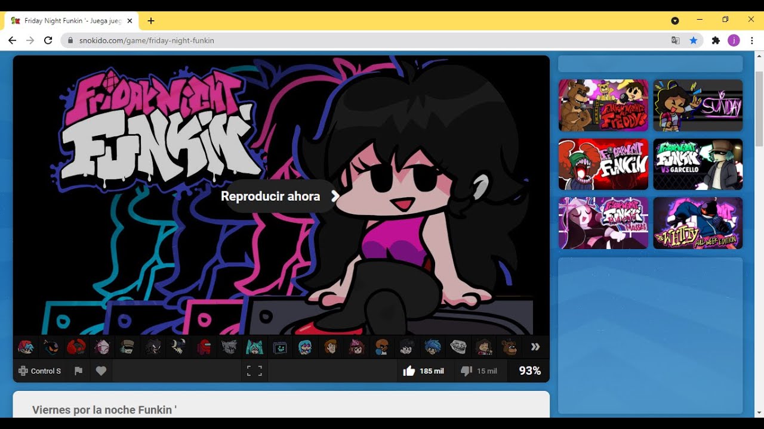This screenshot has height=429, width=764.
Task: Add game to favorites with heart
Action: (x=101, y=371)
